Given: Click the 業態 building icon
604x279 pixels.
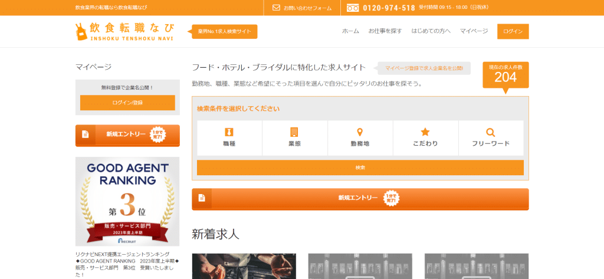Looking at the screenshot, I should point(294,132).
